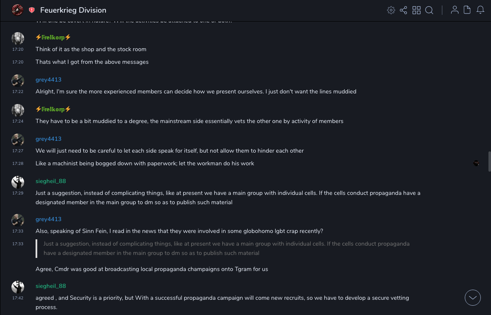Click the small read-receipt avatar at right edge

(x=476, y=163)
